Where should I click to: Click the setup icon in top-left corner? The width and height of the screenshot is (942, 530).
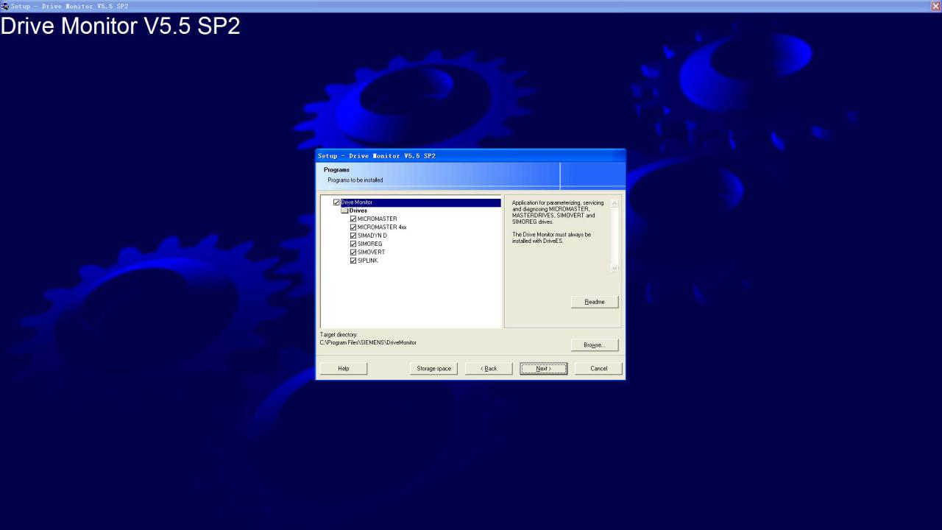[x=4, y=6]
